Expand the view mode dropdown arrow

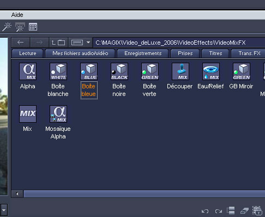[x=88, y=43]
